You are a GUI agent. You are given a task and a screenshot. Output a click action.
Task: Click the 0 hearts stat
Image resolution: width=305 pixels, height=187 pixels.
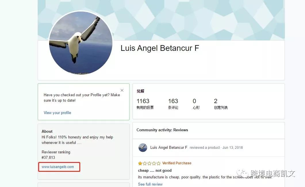tap(196, 104)
